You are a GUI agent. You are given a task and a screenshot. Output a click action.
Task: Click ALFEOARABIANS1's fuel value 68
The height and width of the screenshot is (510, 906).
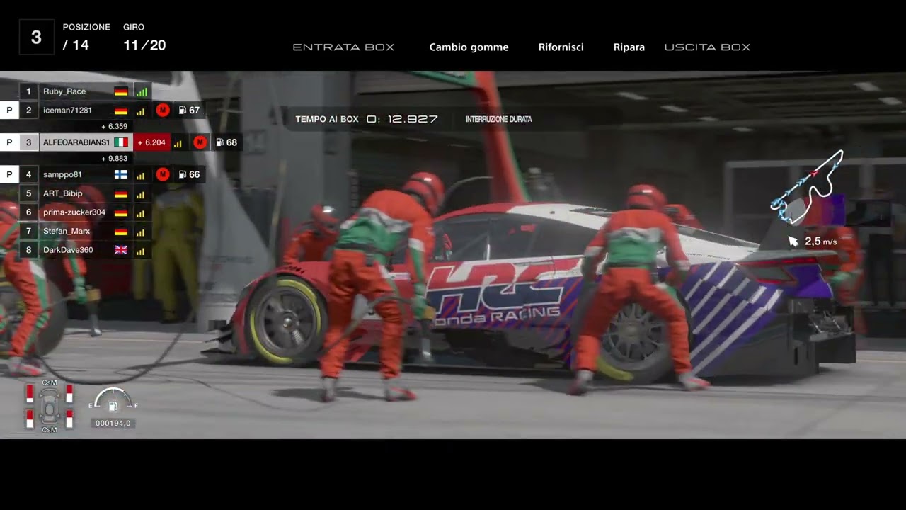click(x=231, y=142)
